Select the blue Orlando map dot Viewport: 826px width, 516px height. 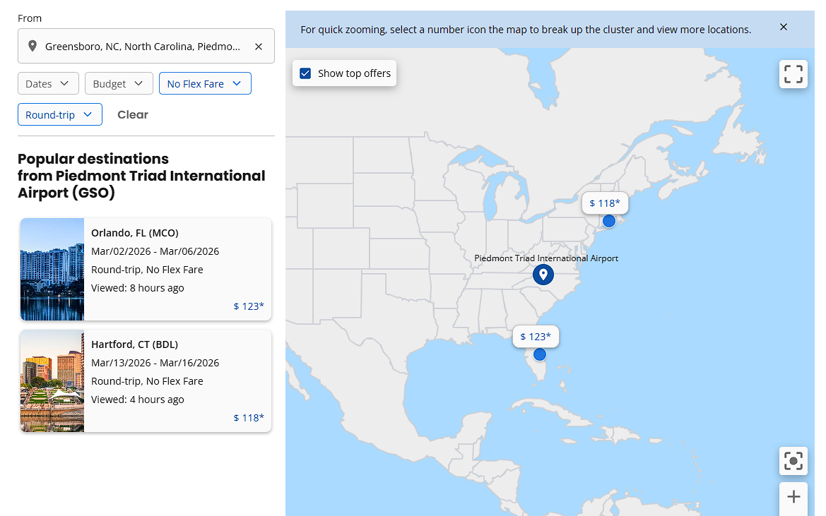pos(540,354)
